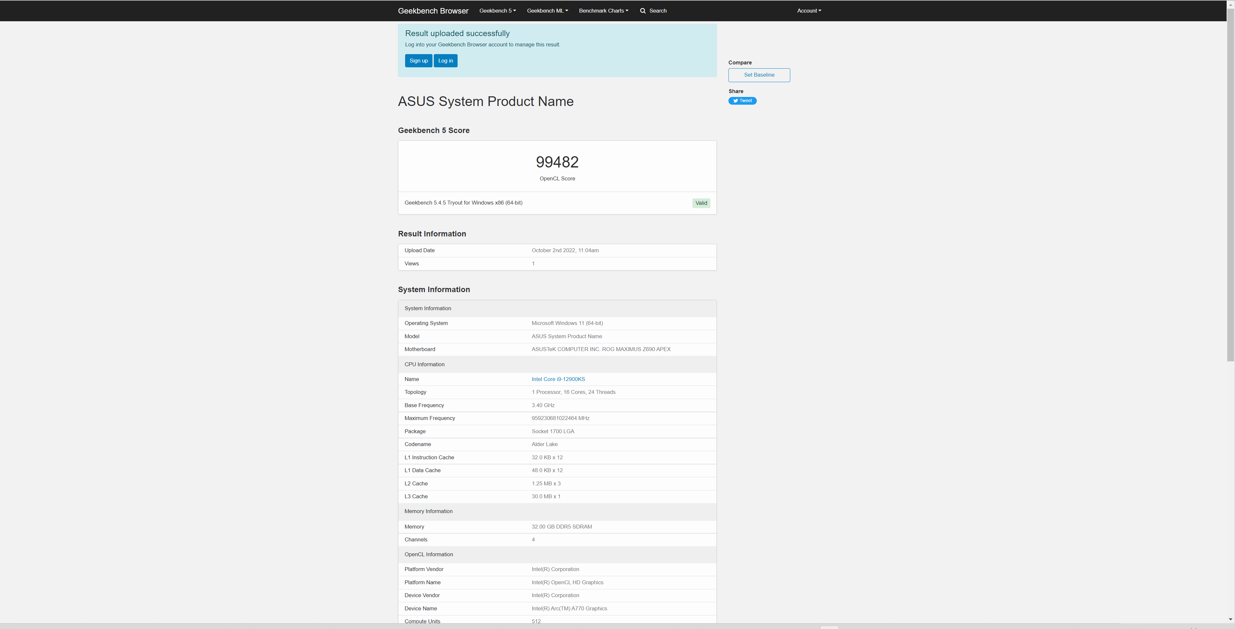Viewport: 1235px width, 629px height.
Task: Click the 99482 OpenCL score value
Action: pos(557,162)
